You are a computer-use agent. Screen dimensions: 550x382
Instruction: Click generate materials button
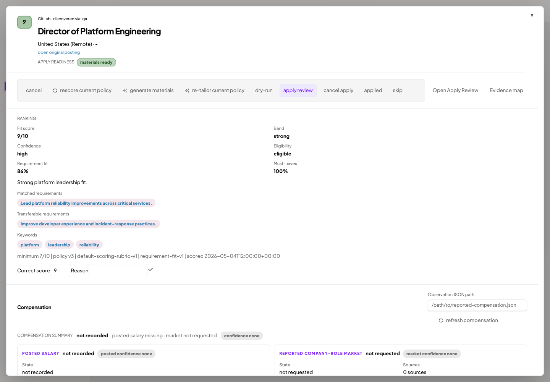point(148,91)
